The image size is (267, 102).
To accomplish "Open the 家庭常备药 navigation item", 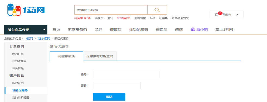I will [77, 30].
